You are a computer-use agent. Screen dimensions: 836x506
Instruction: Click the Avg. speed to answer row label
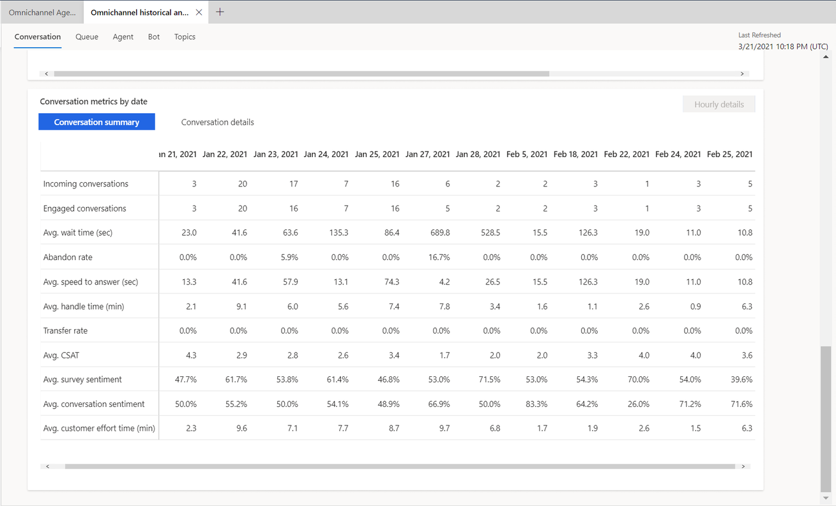pyautogui.click(x=90, y=282)
